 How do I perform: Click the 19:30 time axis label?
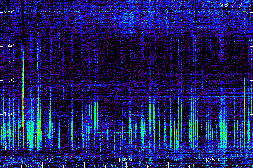[x=126, y=160]
